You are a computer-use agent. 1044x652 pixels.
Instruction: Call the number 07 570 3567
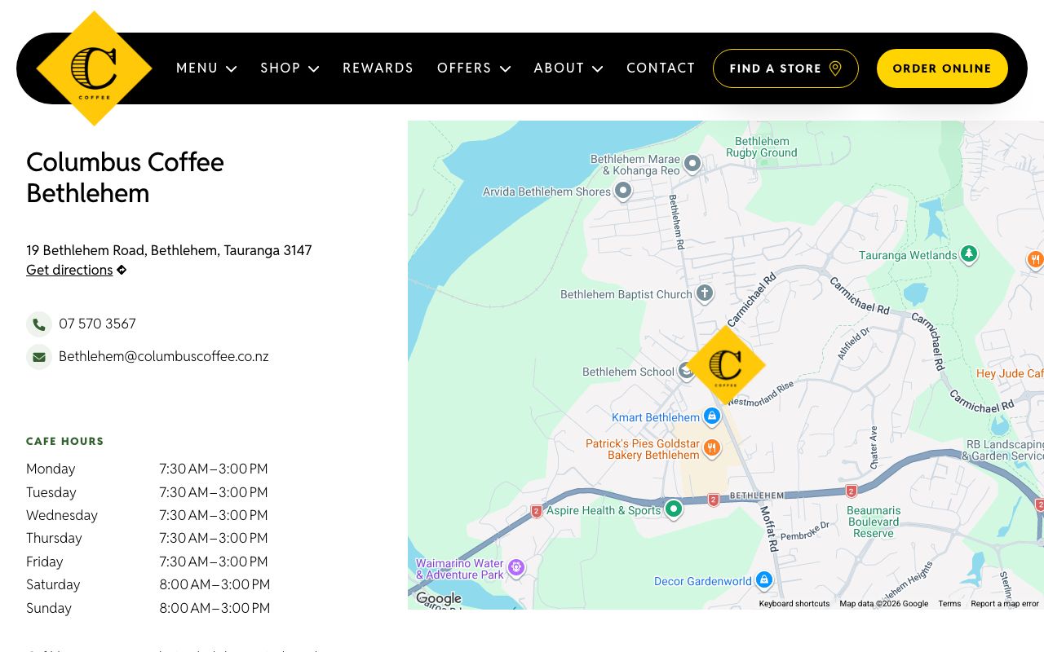pos(97,324)
